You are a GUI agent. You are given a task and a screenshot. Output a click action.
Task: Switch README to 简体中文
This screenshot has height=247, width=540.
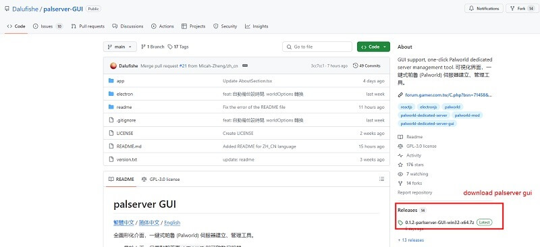149,223
